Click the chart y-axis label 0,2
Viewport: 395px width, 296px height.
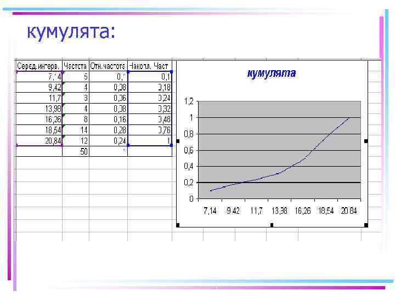[189, 182]
